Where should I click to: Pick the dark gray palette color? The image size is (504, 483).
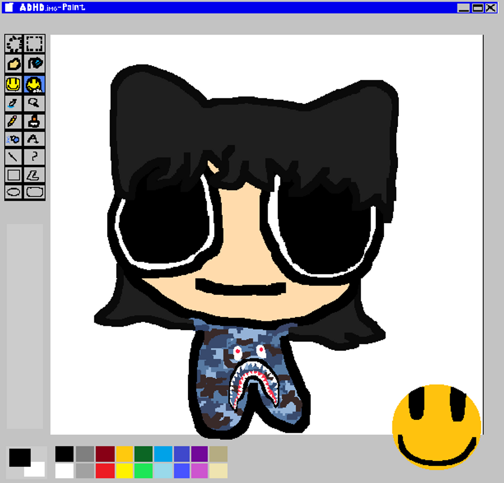pyautogui.click(x=85, y=454)
